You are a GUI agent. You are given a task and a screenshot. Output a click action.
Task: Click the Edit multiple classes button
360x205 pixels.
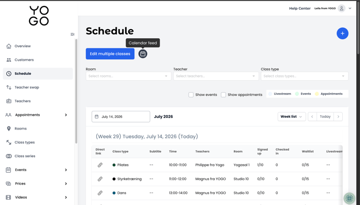[x=110, y=54]
